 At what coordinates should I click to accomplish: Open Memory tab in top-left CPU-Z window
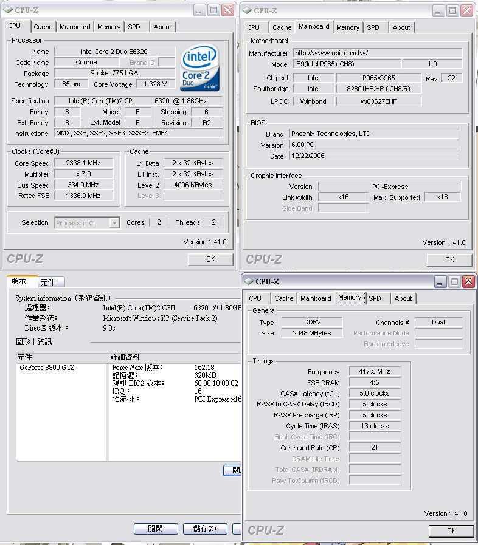click(x=109, y=27)
